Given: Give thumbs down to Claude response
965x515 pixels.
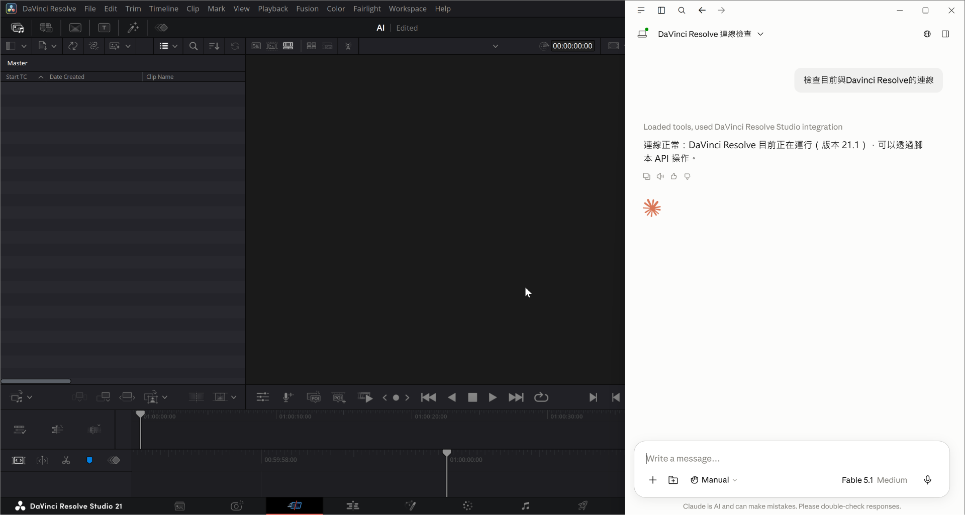Looking at the screenshot, I should tap(688, 176).
